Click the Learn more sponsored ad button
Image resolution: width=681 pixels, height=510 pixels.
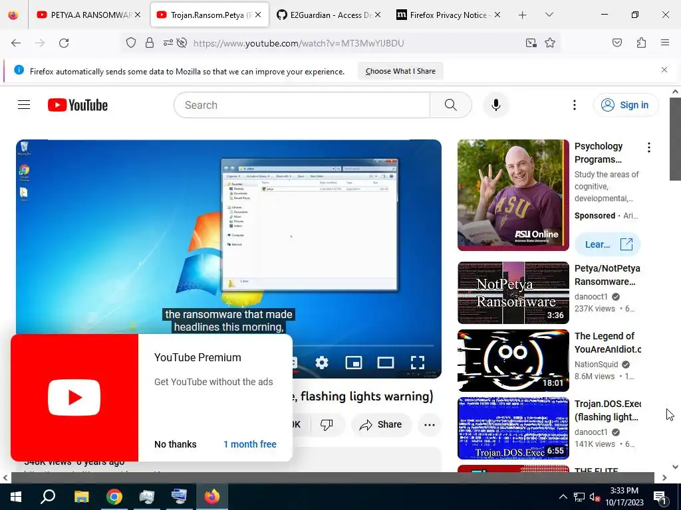click(607, 244)
